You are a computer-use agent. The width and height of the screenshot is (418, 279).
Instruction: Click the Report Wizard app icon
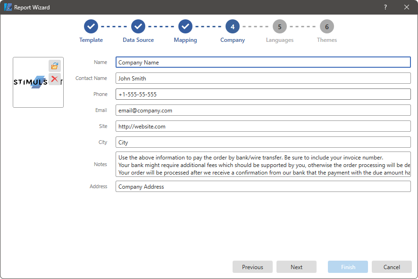(8, 7)
